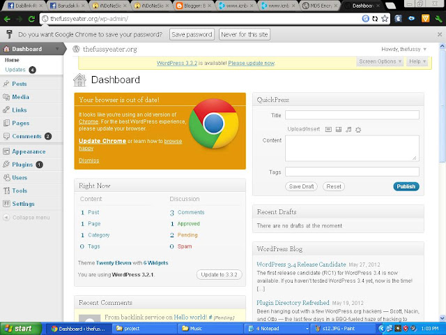Open the Settings menu
Image resolution: width=446 pixels, height=335 pixels.
pos(23,204)
